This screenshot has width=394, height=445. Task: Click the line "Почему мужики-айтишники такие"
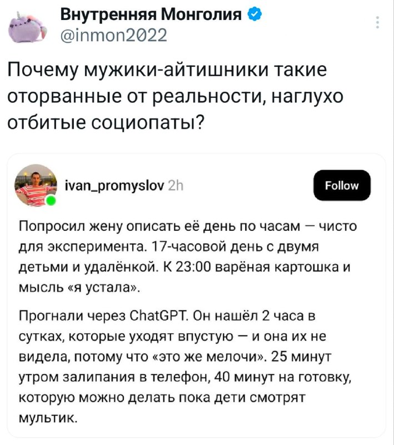click(167, 71)
